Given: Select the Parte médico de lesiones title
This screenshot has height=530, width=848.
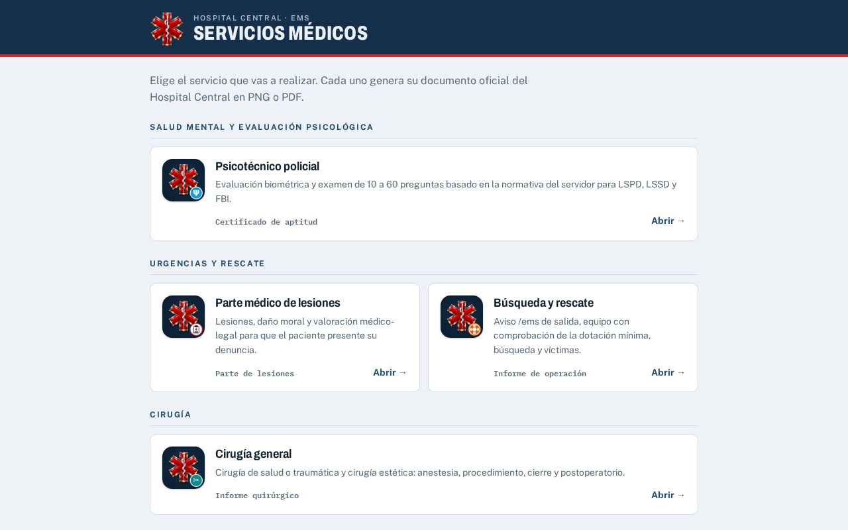Looking at the screenshot, I should coord(278,303).
